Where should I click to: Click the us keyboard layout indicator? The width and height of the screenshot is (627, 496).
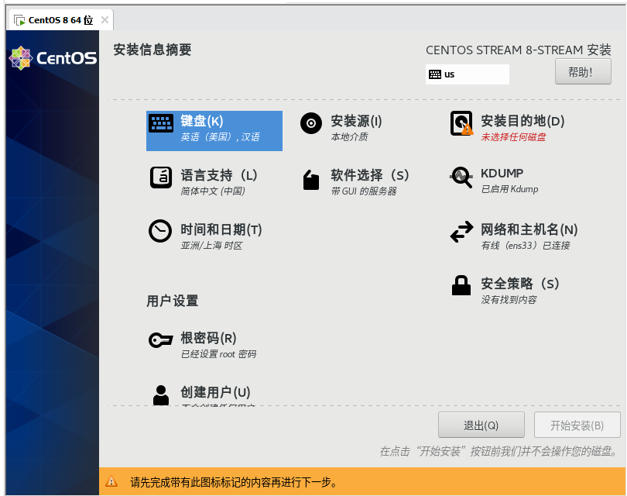click(467, 74)
